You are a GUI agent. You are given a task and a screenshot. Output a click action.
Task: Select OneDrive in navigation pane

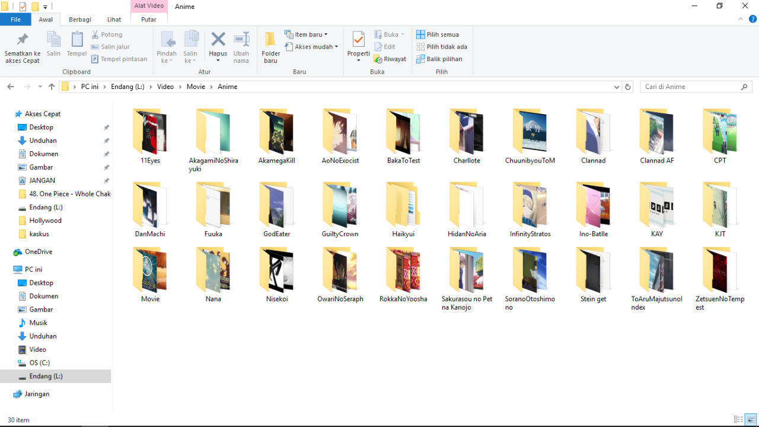click(39, 252)
